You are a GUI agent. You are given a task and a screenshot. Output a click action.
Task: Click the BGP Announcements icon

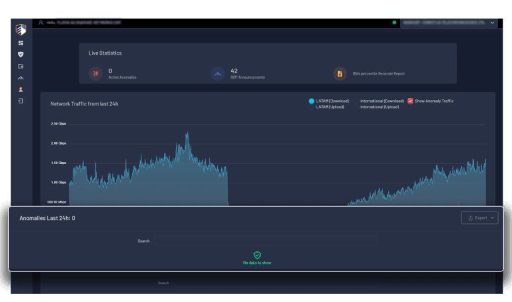pos(218,73)
